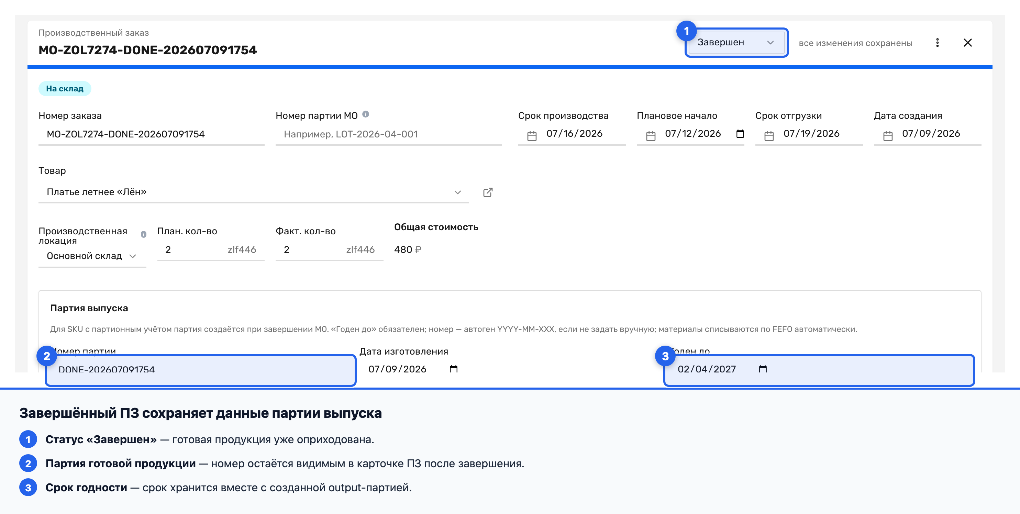Open the Основной склад location dropdown
The height and width of the screenshot is (514, 1020).
pyautogui.click(x=92, y=256)
